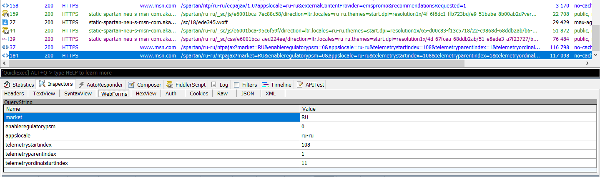Click the Inspectors tab magnifier icon

42,84
